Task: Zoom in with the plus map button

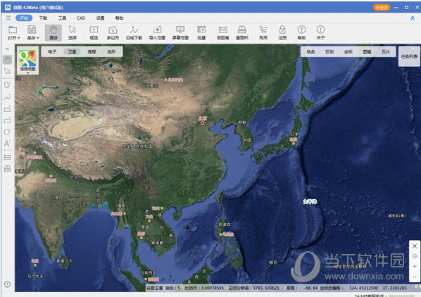Action: pos(415,267)
